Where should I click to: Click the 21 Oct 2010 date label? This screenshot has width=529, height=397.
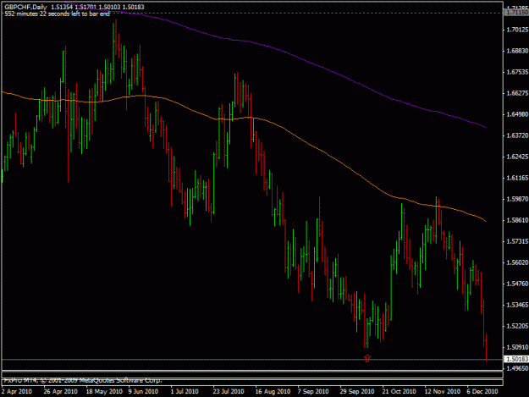(400, 392)
